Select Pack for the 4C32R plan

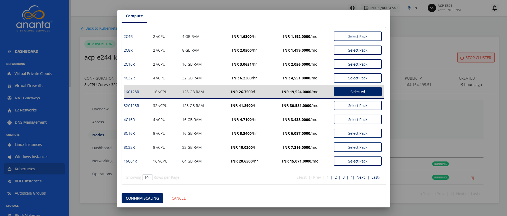358,78
